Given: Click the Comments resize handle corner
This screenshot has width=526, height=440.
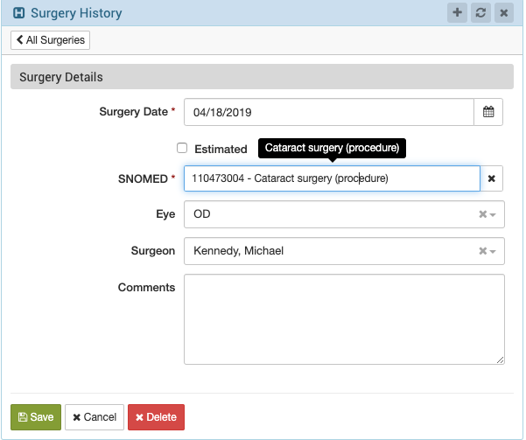Looking at the screenshot, I should tap(500, 360).
